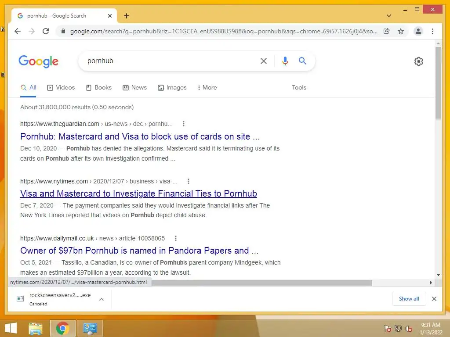Expand the More search categories

pyautogui.click(x=207, y=88)
